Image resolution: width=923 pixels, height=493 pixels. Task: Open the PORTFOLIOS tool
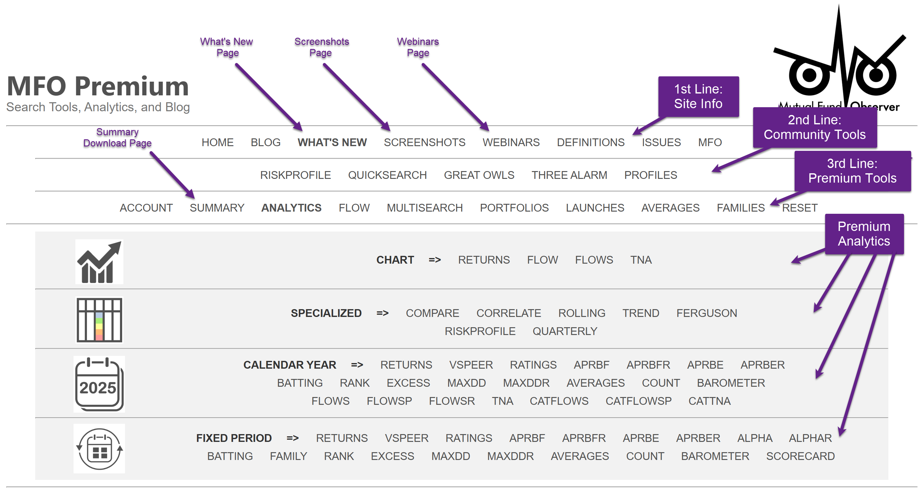point(514,208)
